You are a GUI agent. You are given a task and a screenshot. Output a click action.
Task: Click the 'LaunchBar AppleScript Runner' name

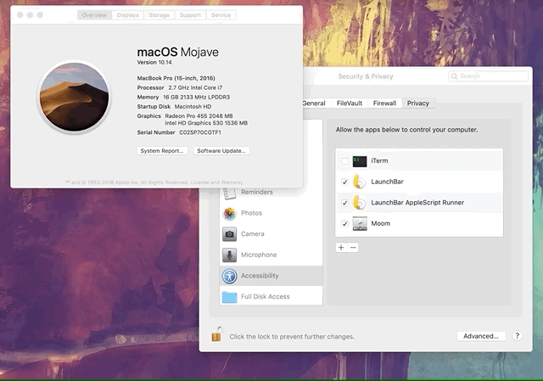(x=417, y=203)
